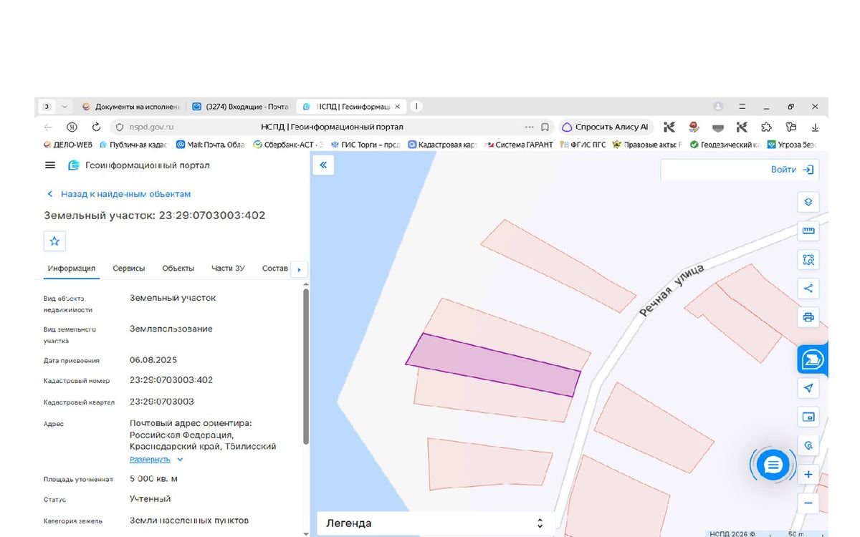Open the hamburger menu of the portal
Image resolution: width=860 pixels, height=537 pixels.
tap(50, 165)
